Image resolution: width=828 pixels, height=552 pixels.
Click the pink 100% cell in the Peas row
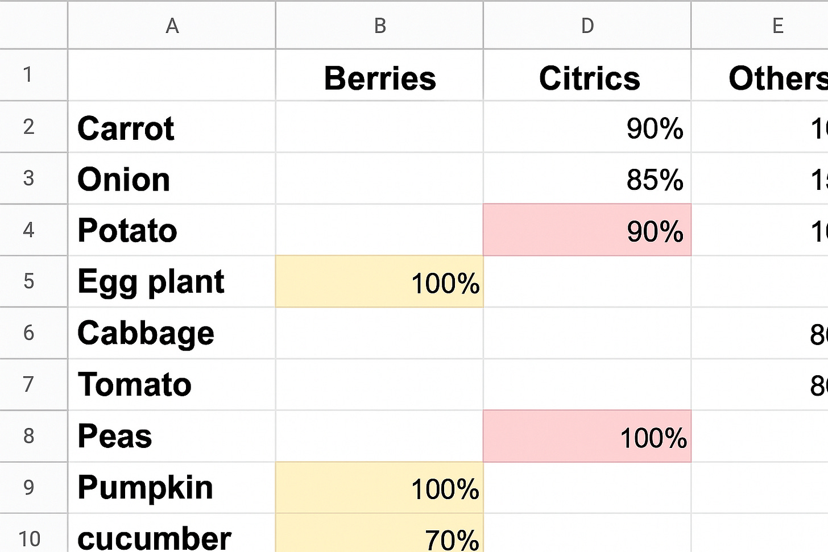[x=586, y=436]
